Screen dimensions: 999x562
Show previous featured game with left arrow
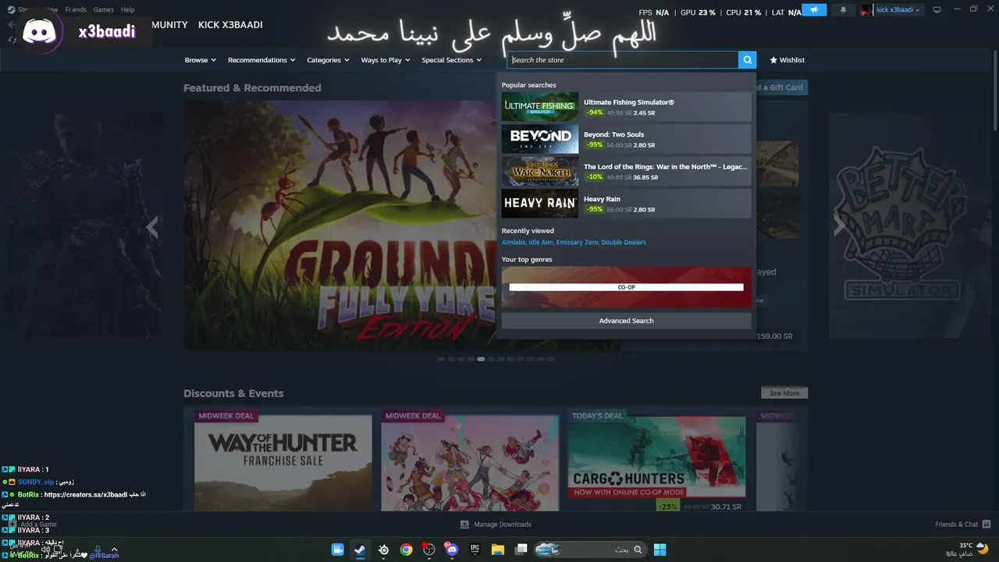click(x=152, y=226)
